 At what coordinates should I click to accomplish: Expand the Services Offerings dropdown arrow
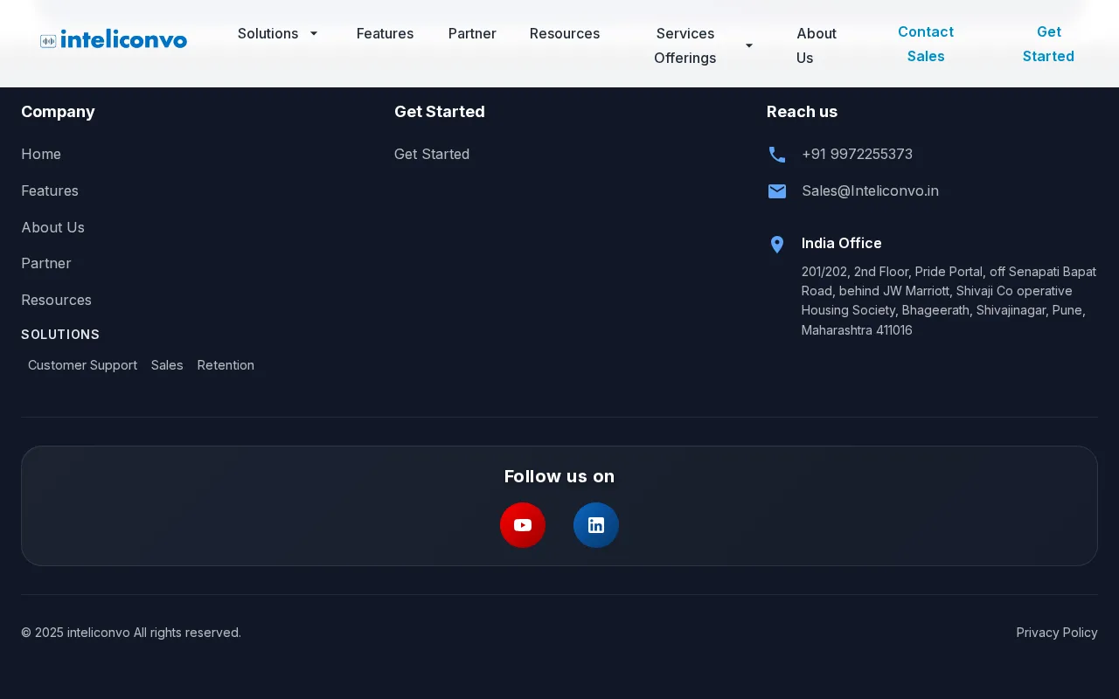(x=749, y=45)
